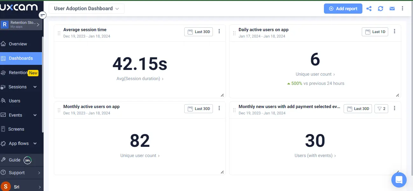This screenshot has height=191, width=413.
Task: Go to Retention in the sidebar
Action: pos(18,72)
